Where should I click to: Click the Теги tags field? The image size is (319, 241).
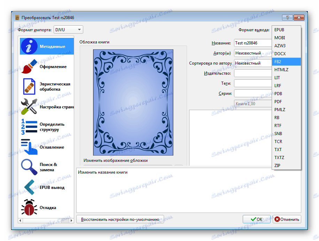click(x=253, y=83)
